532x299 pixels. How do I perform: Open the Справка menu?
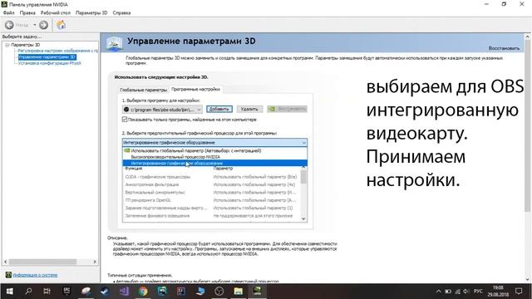[x=121, y=12]
